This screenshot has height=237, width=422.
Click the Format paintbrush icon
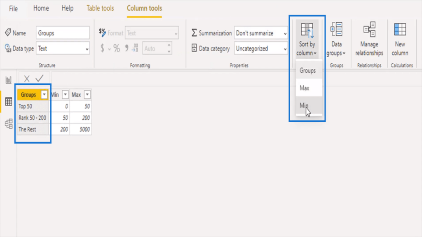coord(102,33)
